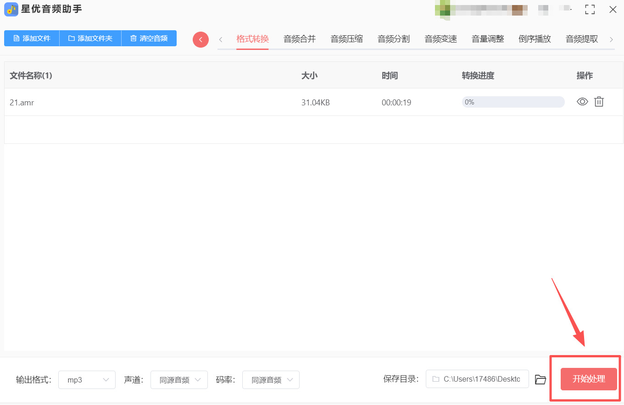
Task: Switch to the 音频合并 tab
Action: [300, 39]
